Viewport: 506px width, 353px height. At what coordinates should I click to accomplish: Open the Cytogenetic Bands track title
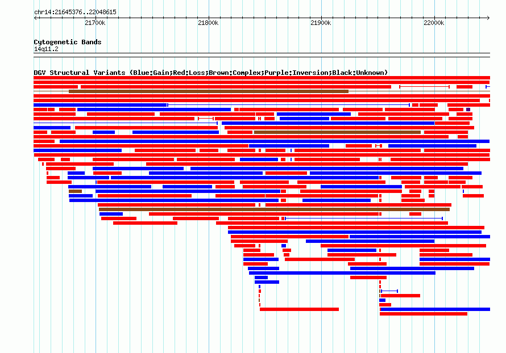(68, 42)
